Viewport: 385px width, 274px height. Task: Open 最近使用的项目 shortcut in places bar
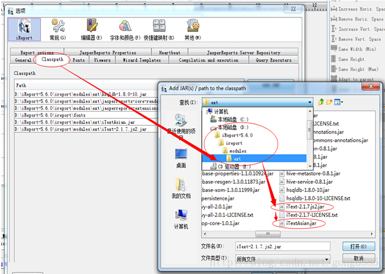tap(181, 127)
